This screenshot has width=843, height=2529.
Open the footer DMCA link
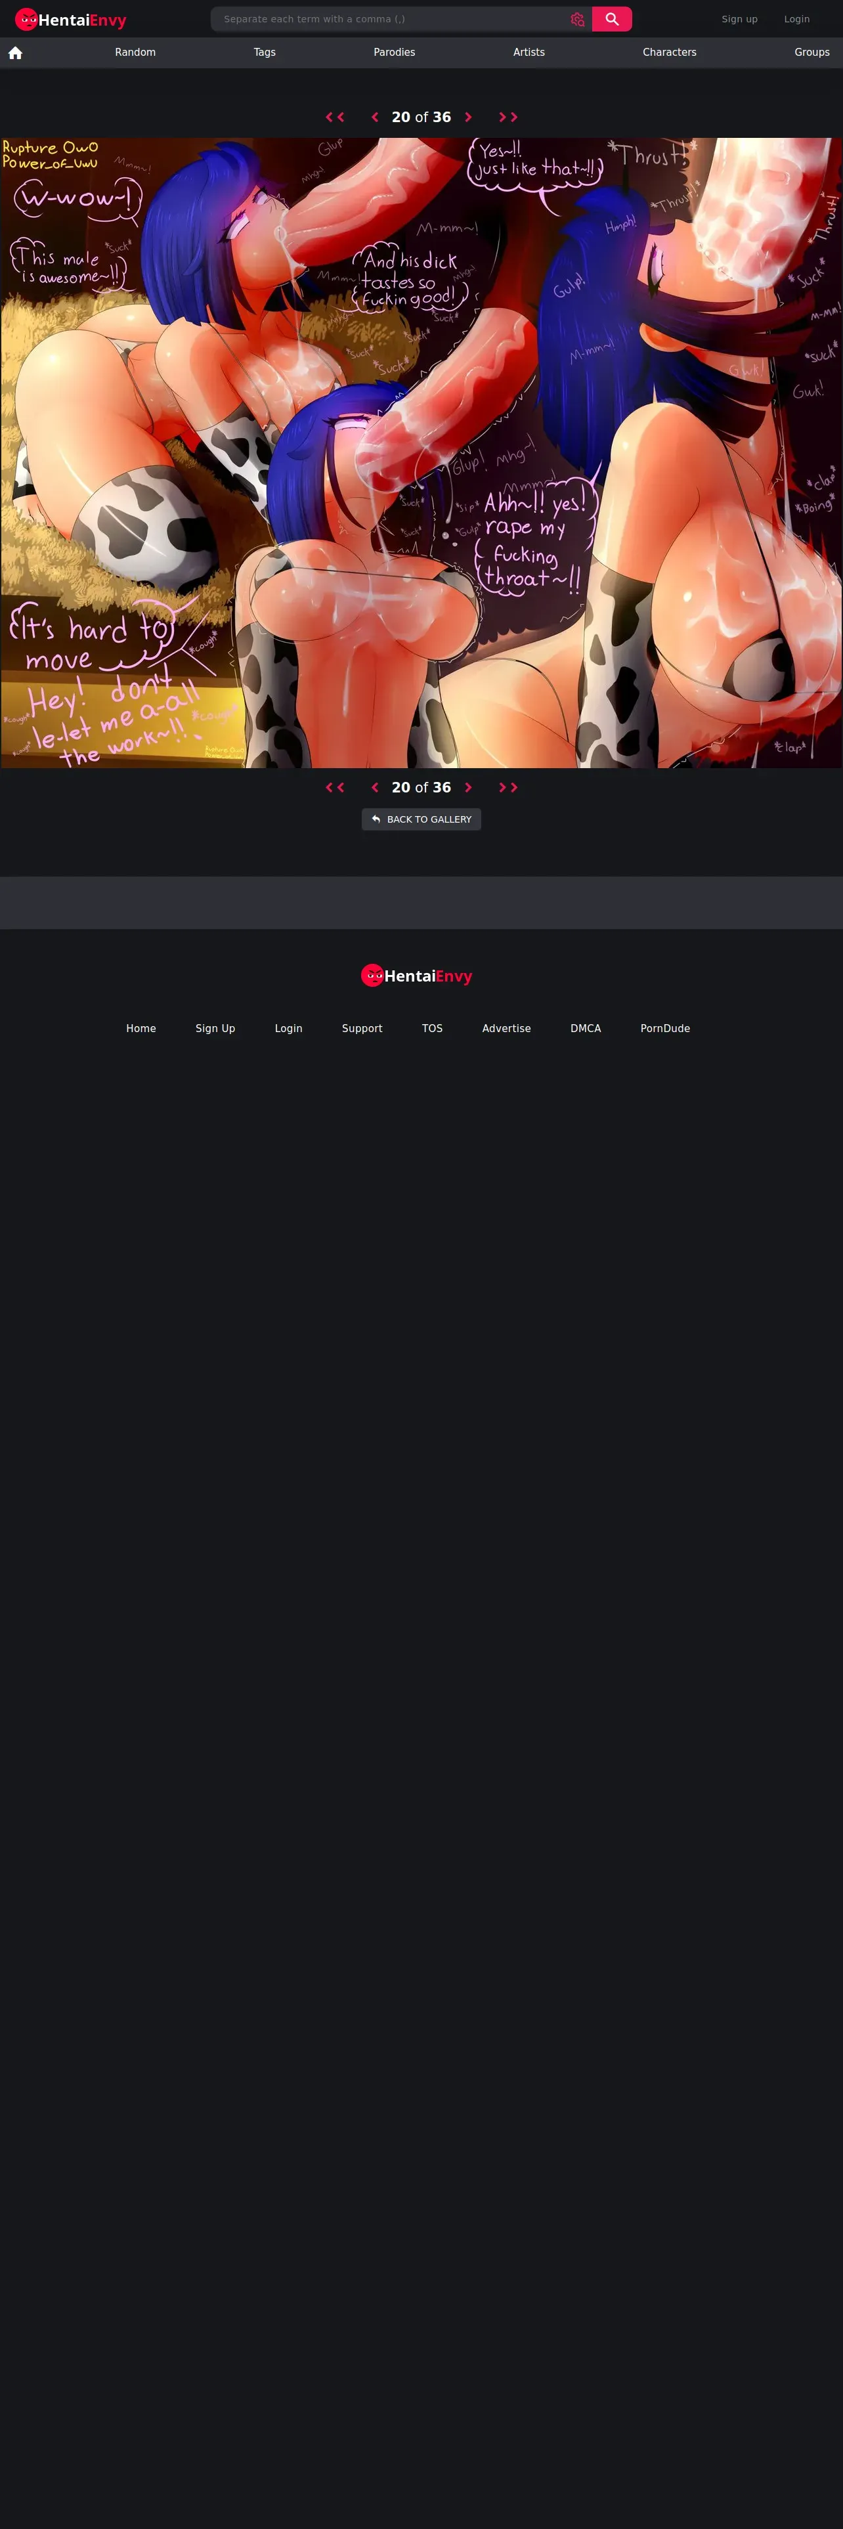(x=586, y=1028)
